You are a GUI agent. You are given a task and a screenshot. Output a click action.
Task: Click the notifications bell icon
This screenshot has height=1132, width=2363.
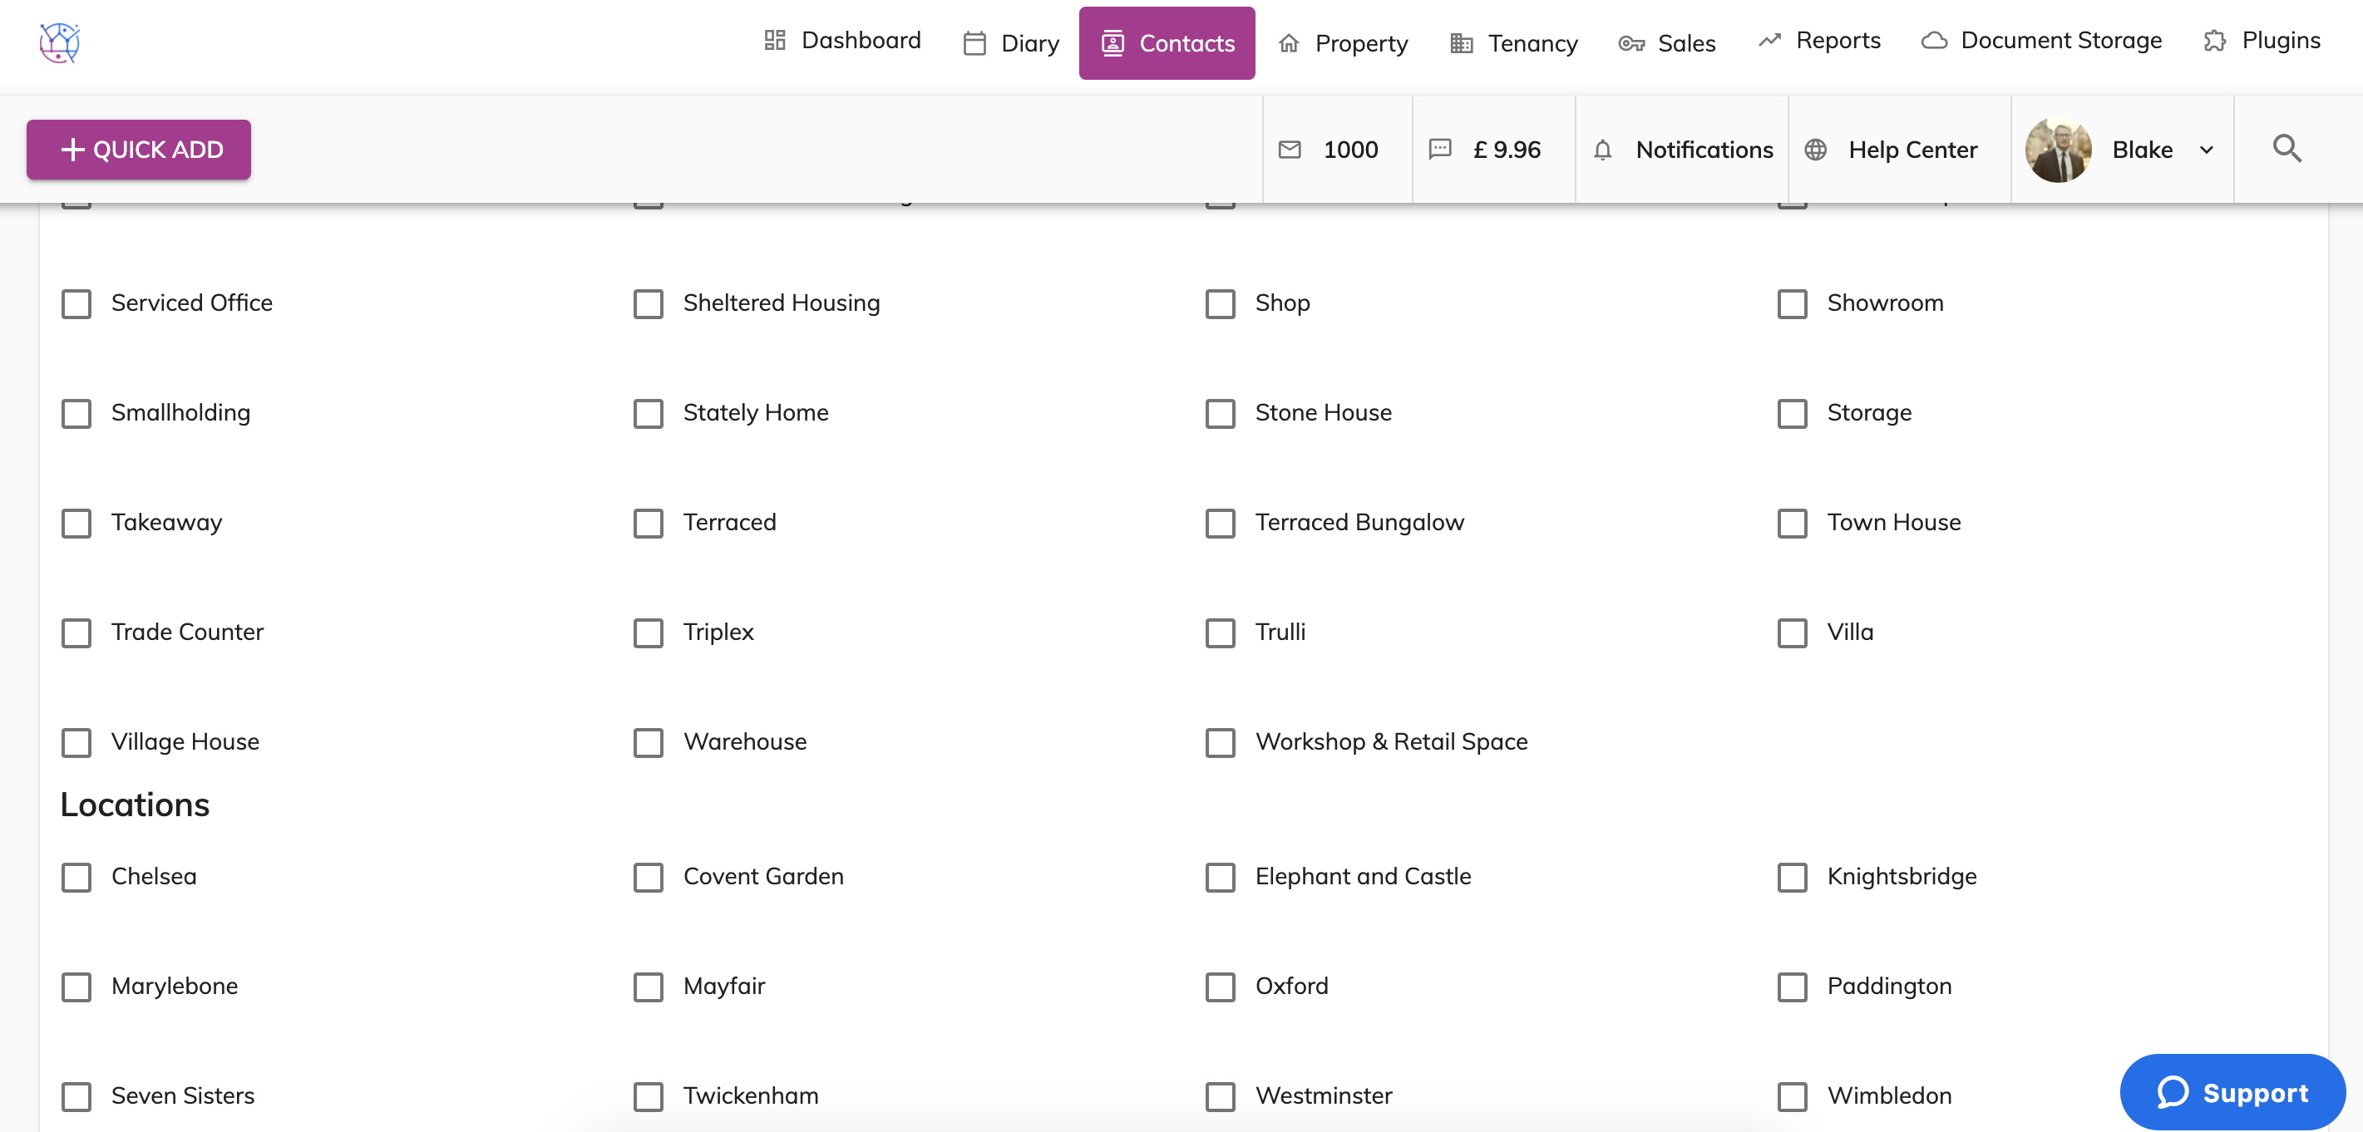coord(1603,150)
